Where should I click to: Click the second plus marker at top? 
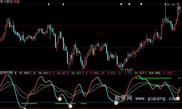[x=63, y=4]
